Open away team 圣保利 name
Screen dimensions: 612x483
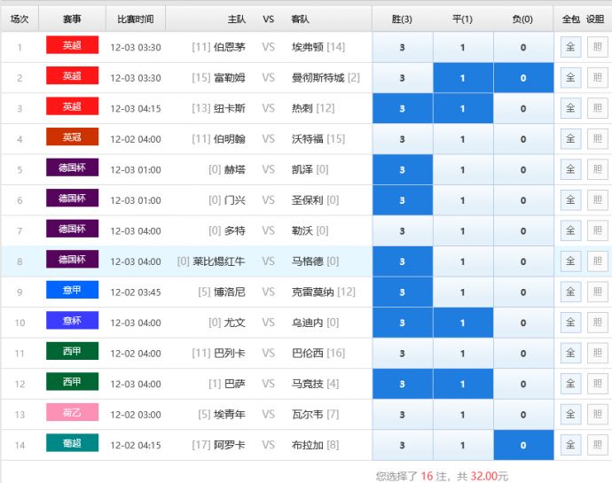pos(307,200)
